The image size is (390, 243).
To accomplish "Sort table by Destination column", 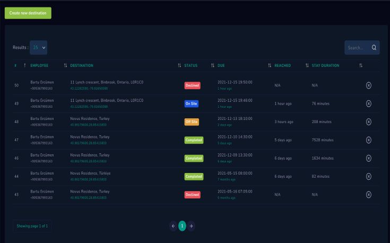I will point(81,66).
